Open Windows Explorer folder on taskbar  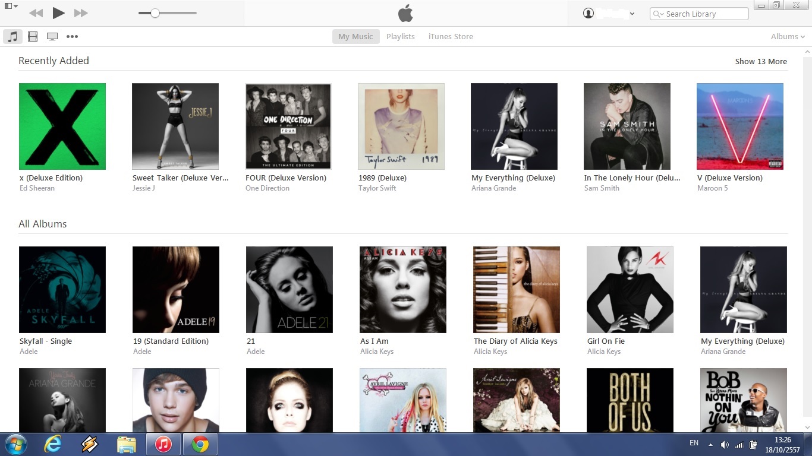126,444
